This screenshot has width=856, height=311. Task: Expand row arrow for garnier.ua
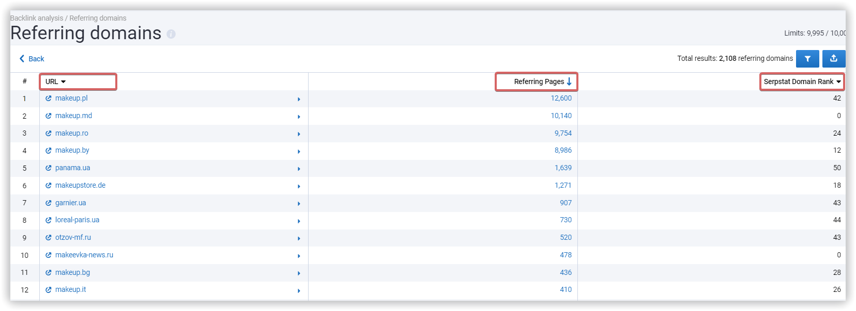[299, 204]
